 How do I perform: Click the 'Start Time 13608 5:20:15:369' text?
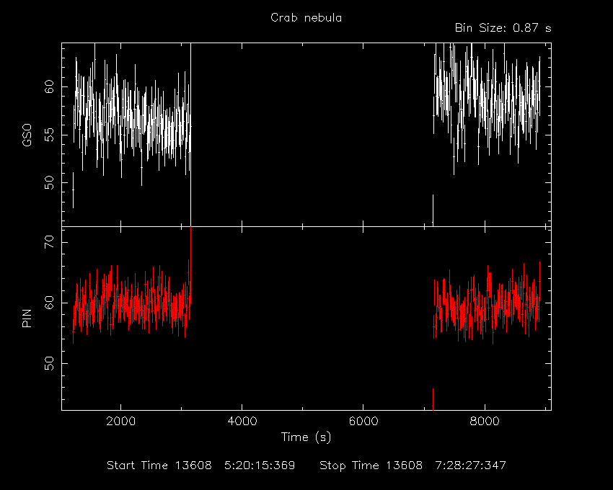(x=201, y=465)
